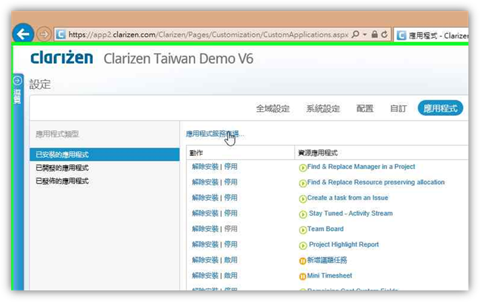Image resolution: width=480 pixels, height=302 pixels.
Task: Click the browser back arrow button
Action: point(24,33)
